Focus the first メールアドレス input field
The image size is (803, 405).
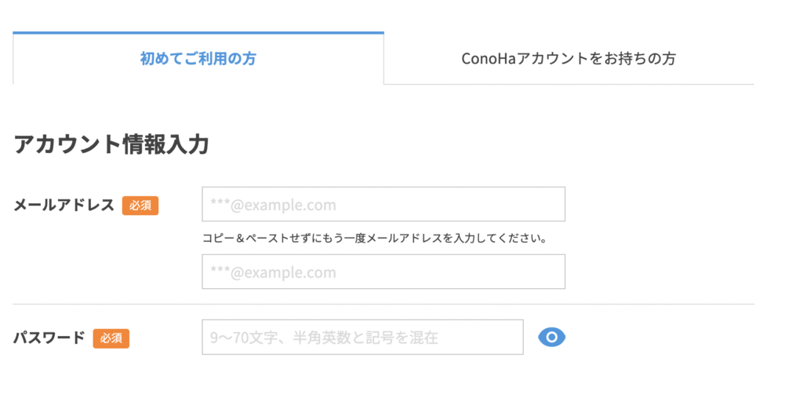pos(383,204)
